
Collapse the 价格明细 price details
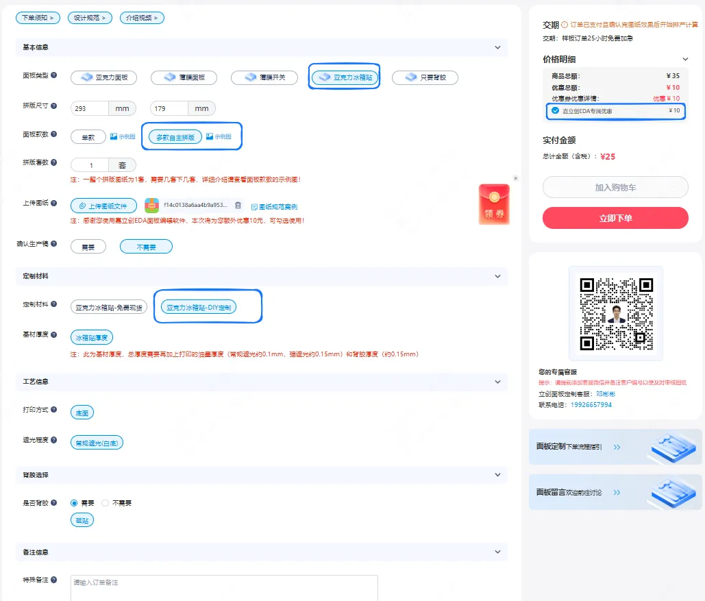685,60
